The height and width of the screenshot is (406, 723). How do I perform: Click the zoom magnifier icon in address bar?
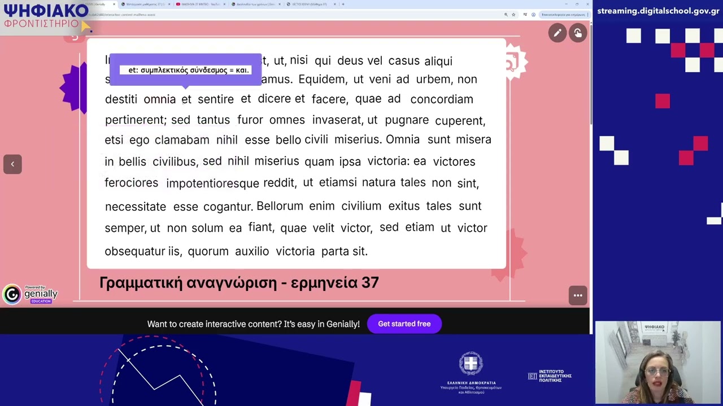506,15
